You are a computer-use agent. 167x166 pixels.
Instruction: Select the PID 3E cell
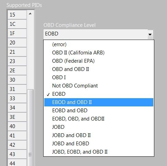click(17, 117)
